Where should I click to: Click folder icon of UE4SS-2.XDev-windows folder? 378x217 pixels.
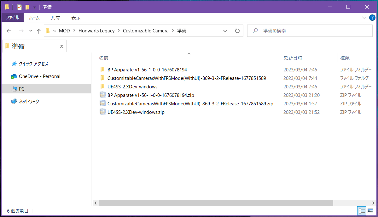point(102,86)
